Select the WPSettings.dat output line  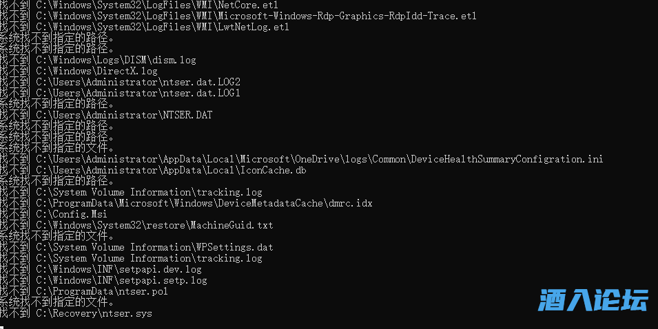[136, 247]
